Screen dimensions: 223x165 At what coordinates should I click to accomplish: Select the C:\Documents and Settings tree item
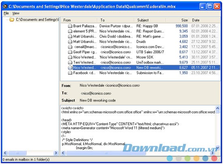(x=37, y=19)
